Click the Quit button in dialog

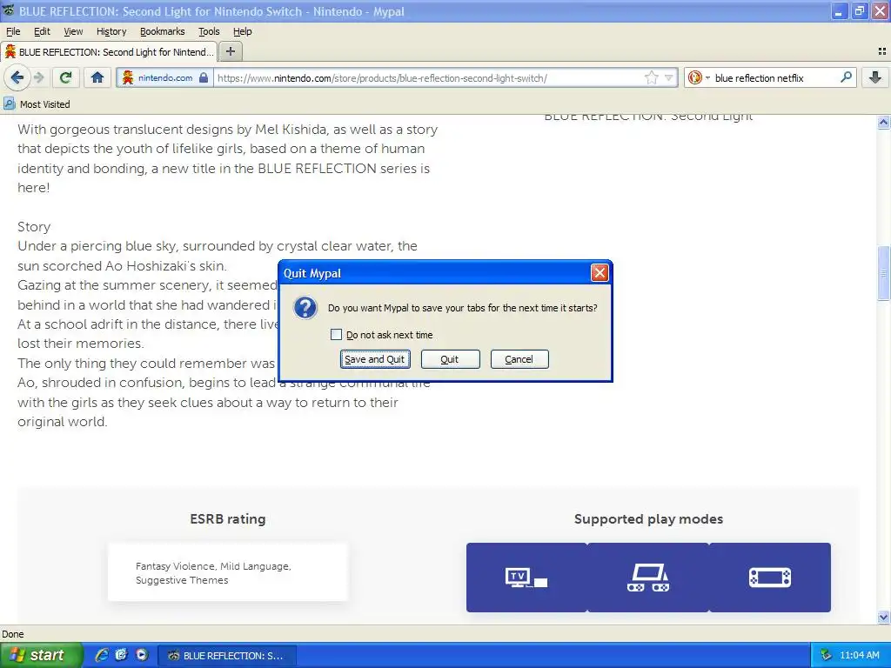pos(450,359)
